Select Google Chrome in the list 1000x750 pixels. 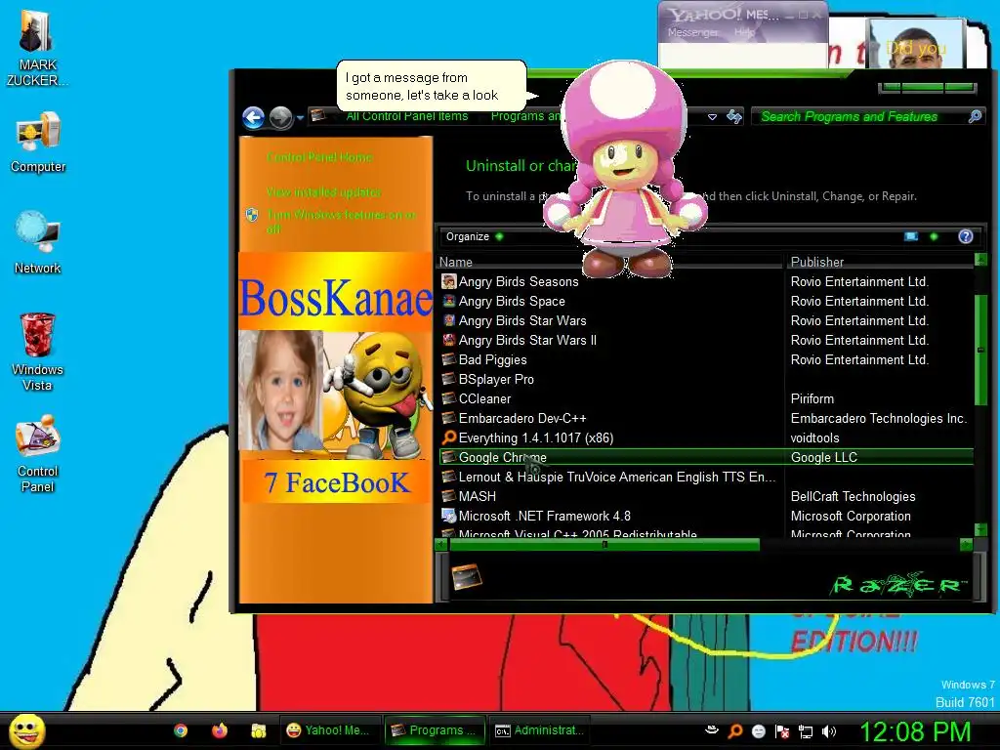click(706, 457)
